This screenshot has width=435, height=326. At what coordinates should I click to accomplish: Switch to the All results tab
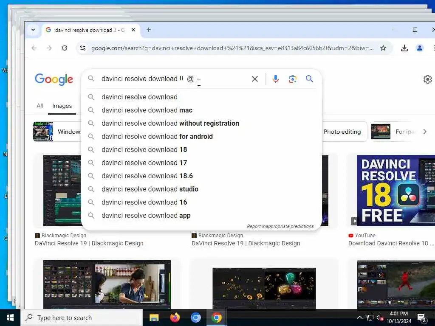coord(40,106)
